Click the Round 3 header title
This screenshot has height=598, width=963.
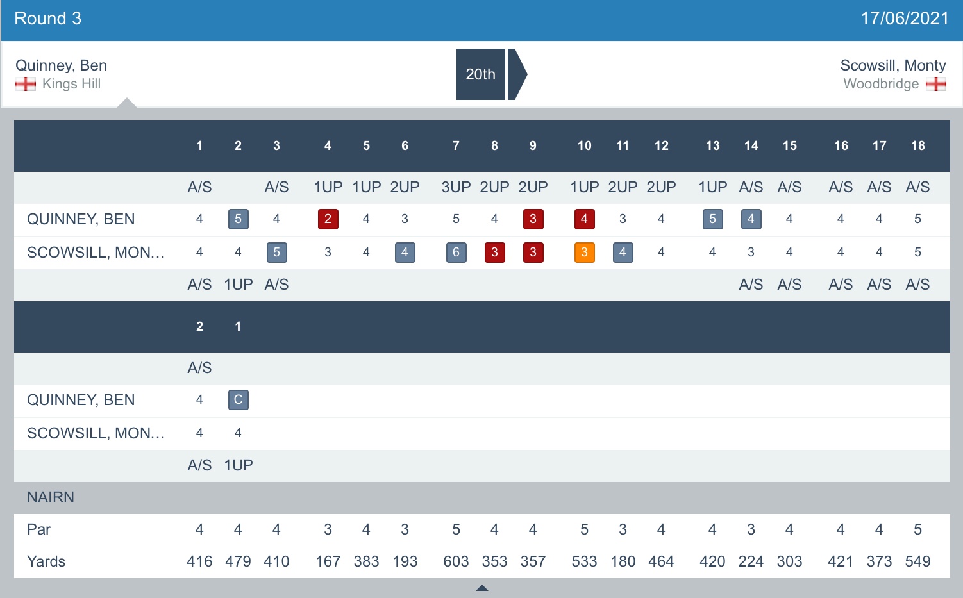48,19
